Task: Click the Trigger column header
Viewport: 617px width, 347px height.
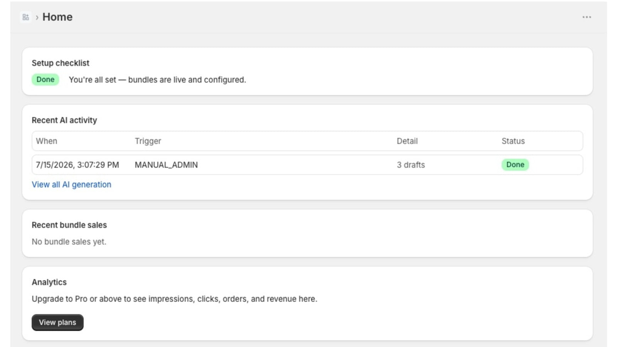Action: click(x=148, y=141)
